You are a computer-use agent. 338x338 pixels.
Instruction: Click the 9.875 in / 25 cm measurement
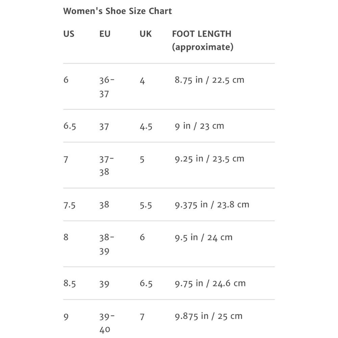tap(209, 316)
